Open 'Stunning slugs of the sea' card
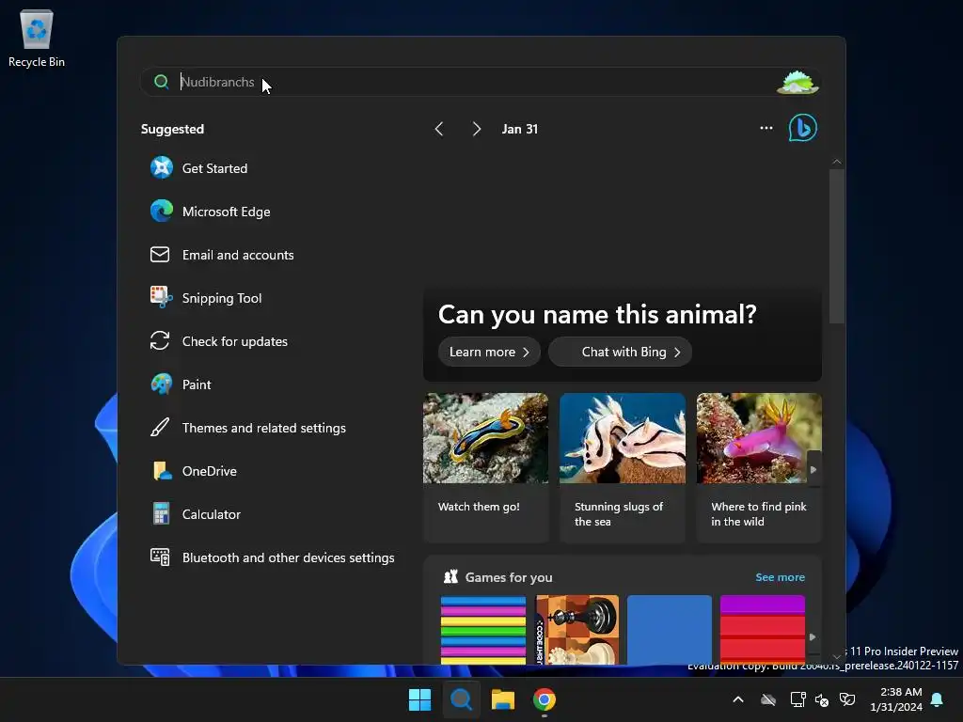This screenshot has height=722, width=963. click(623, 468)
